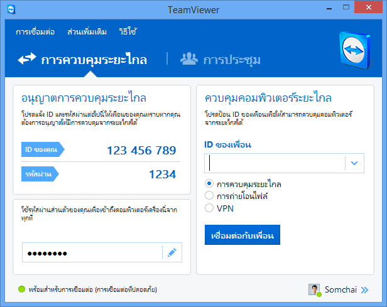The width and height of the screenshot is (387, 307).
Task: Click the พร้อมสำหรับการเชื่อมต่อ status text
Action: click(x=92, y=289)
